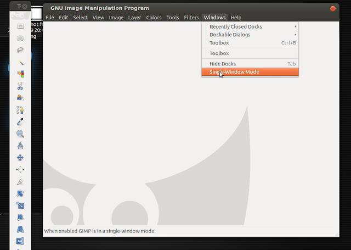Activate the Move tool
Image resolution: width=351 pixels, height=250 pixels.
pyautogui.click(x=20, y=158)
